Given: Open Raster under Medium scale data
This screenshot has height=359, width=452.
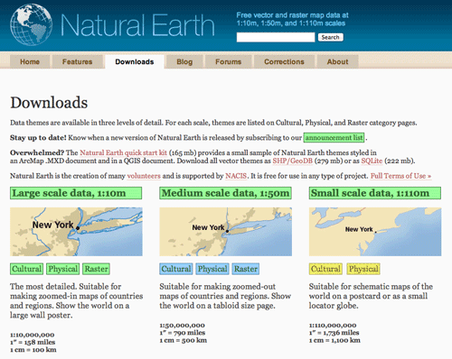Looking at the screenshot, I should [246, 269].
